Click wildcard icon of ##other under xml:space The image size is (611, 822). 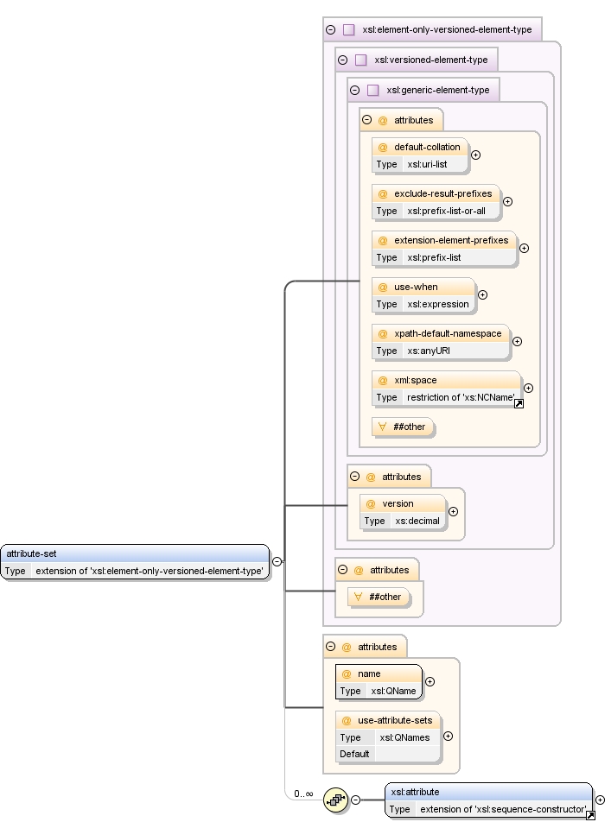(x=382, y=427)
